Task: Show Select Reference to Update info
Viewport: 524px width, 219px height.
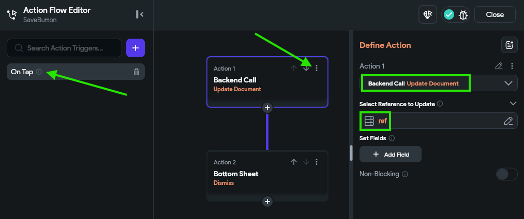Action: [440, 104]
